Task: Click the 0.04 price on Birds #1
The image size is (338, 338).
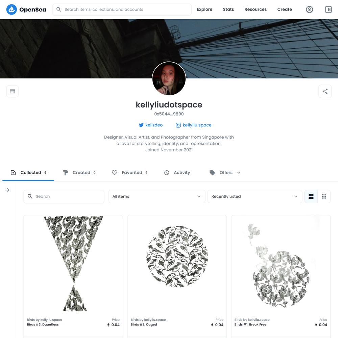Action: point(323,325)
